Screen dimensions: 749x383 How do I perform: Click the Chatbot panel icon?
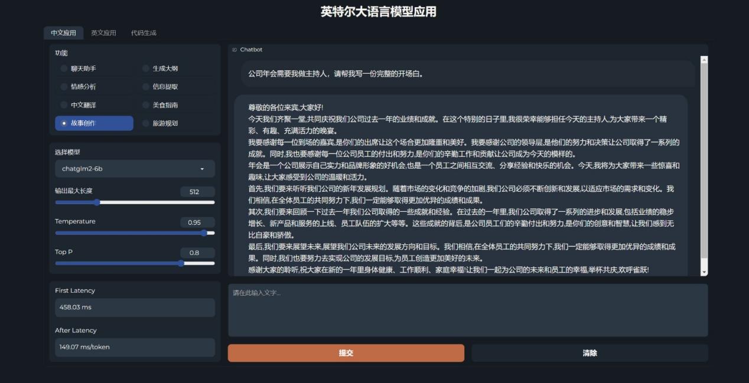pyautogui.click(x=235, y=50)
